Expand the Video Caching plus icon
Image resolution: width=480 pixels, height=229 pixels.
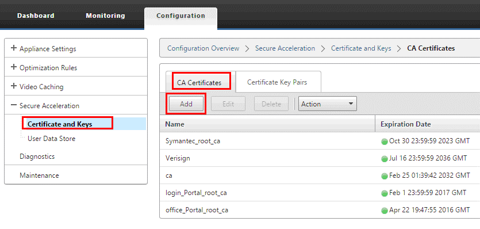tap(13, 86)
